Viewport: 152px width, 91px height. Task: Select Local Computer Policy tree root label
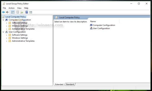pos(16,17)
